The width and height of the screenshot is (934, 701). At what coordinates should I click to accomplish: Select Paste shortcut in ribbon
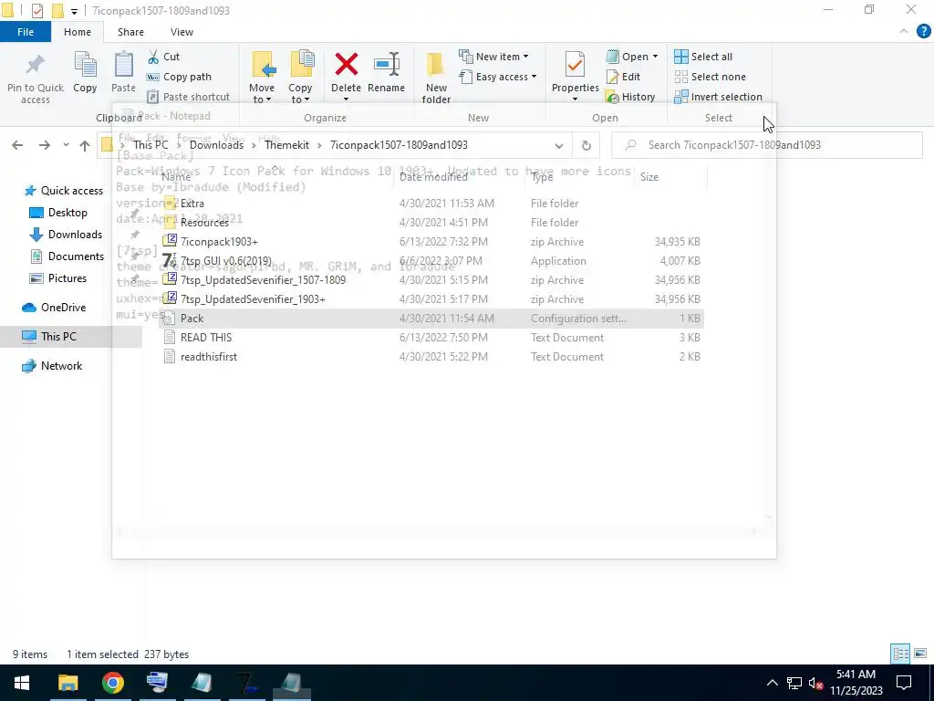coord(188,97)
